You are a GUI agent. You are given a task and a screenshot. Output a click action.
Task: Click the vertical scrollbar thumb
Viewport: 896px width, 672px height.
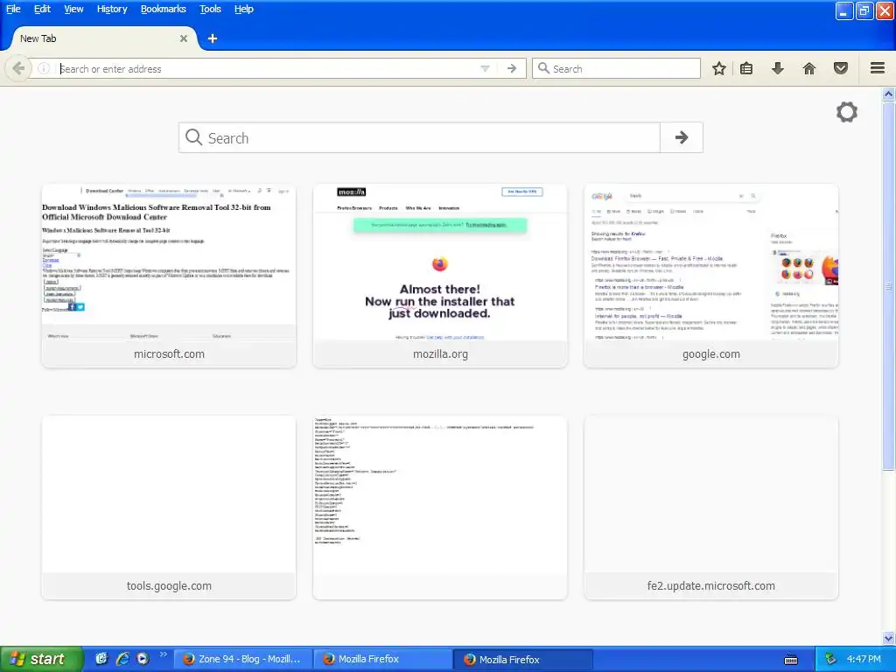click(x=889, y=286)
